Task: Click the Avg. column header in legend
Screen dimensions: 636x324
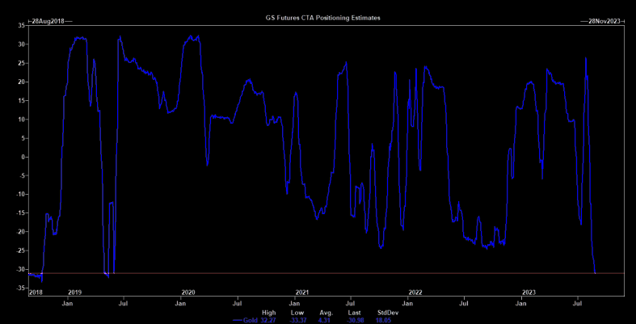Action: [325, 312]
